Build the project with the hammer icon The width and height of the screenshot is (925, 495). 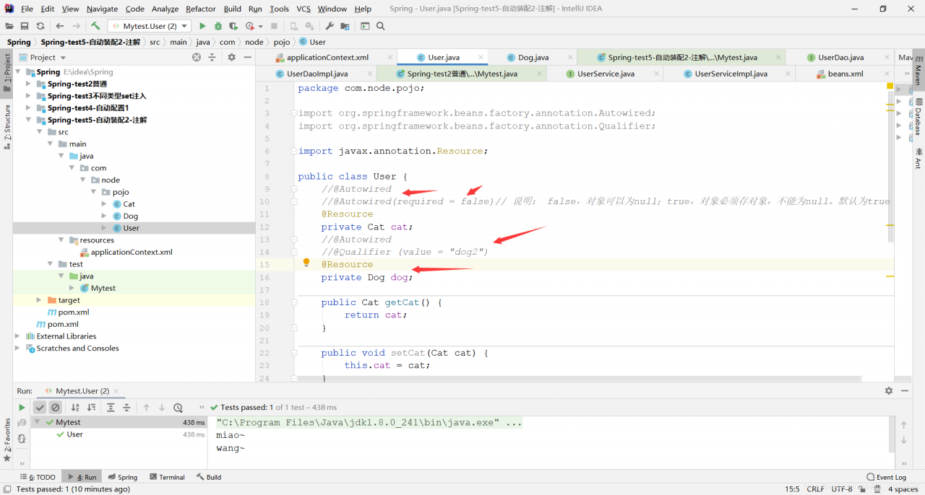pyautogui.click(x=95, y=26)
